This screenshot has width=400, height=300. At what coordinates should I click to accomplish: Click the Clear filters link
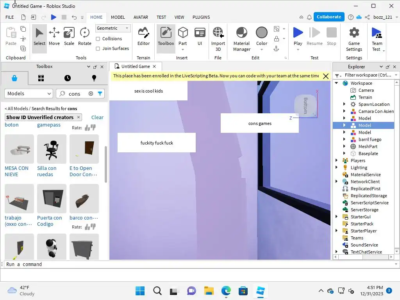[97, 117]
